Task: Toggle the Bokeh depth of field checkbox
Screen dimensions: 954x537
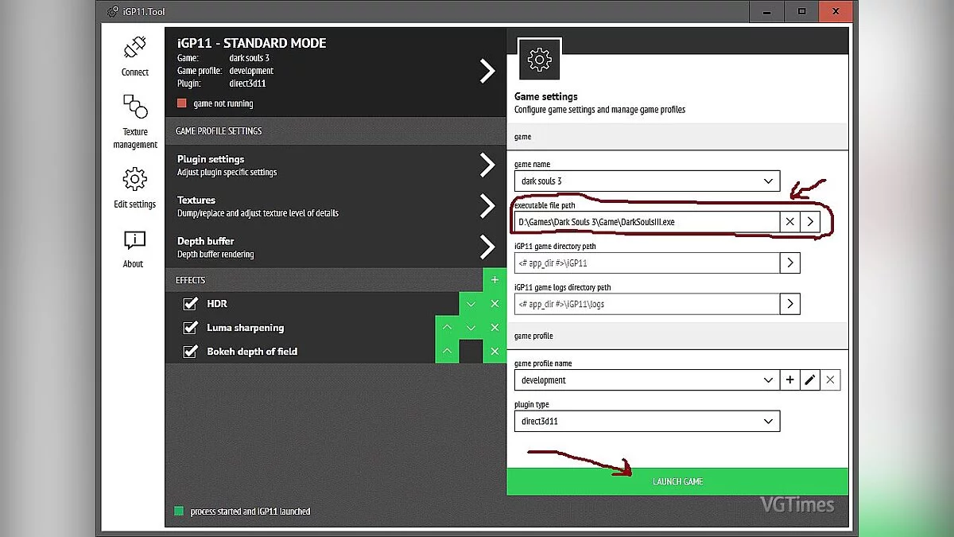Action: (x=190, y=352)
